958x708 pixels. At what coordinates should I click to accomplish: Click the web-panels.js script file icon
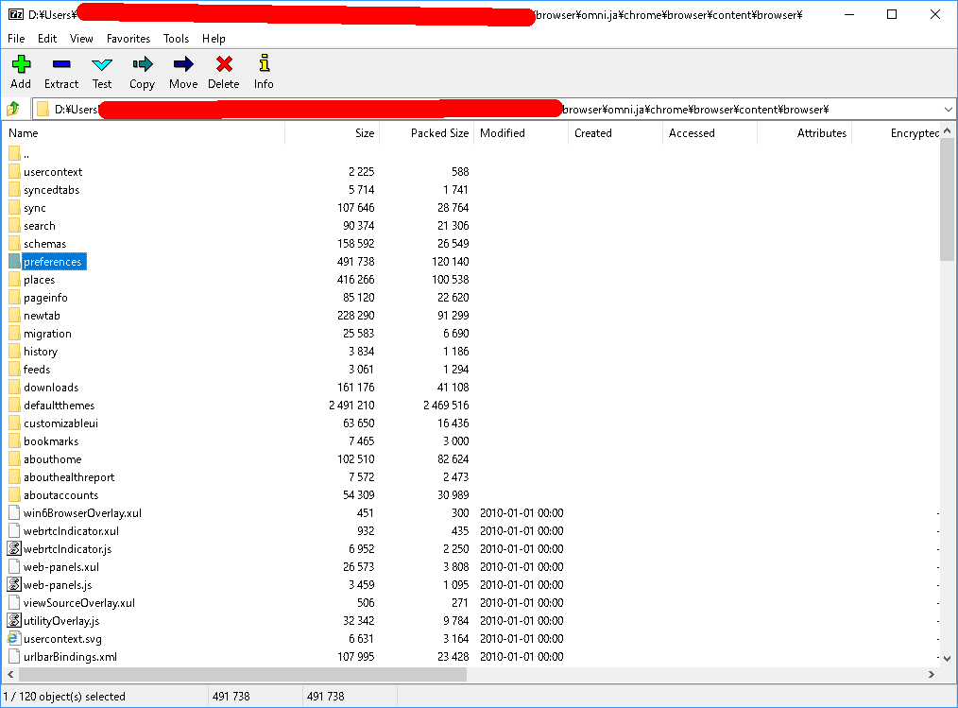pos(14,584)
